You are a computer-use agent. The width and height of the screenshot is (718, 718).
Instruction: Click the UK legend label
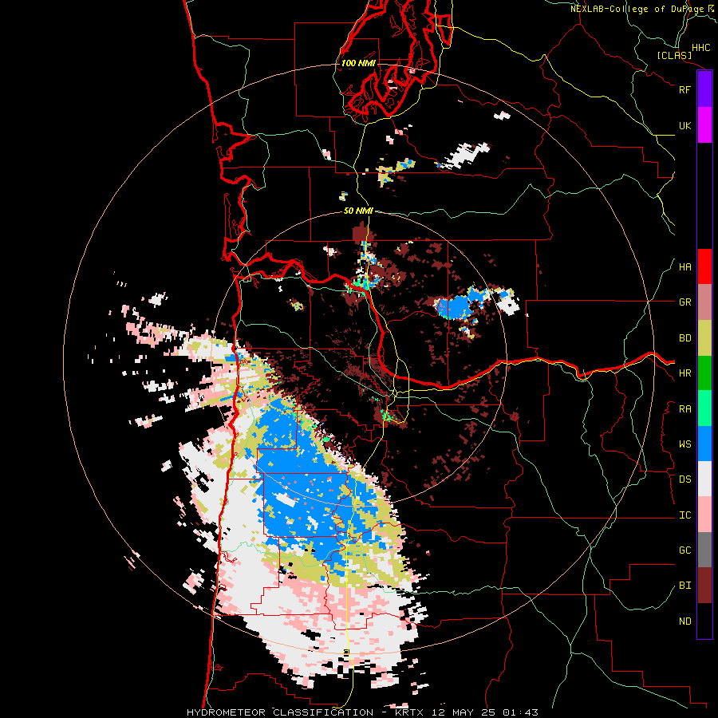click(x=684, y=125)
